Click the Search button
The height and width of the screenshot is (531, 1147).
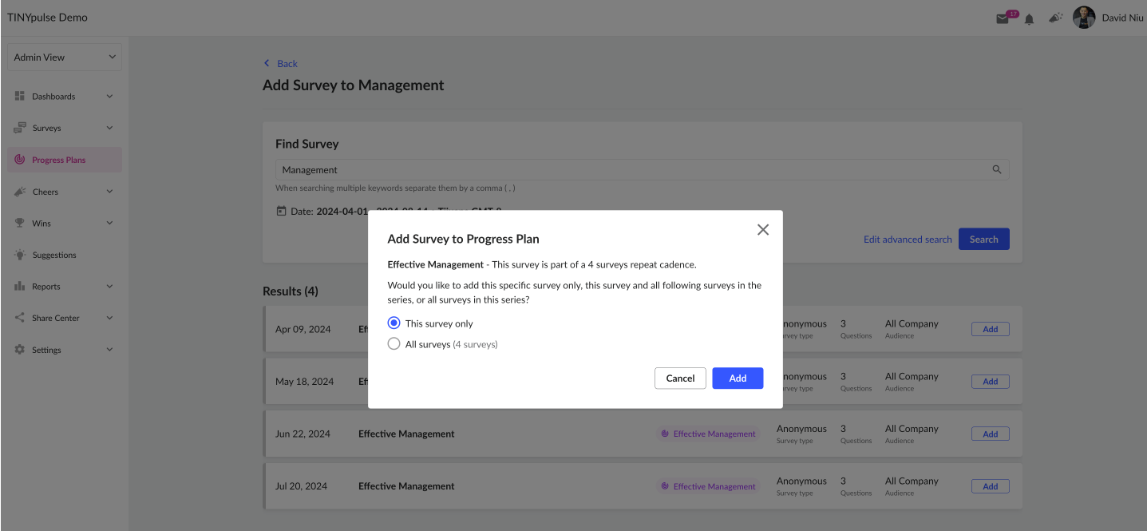point(983,239)
